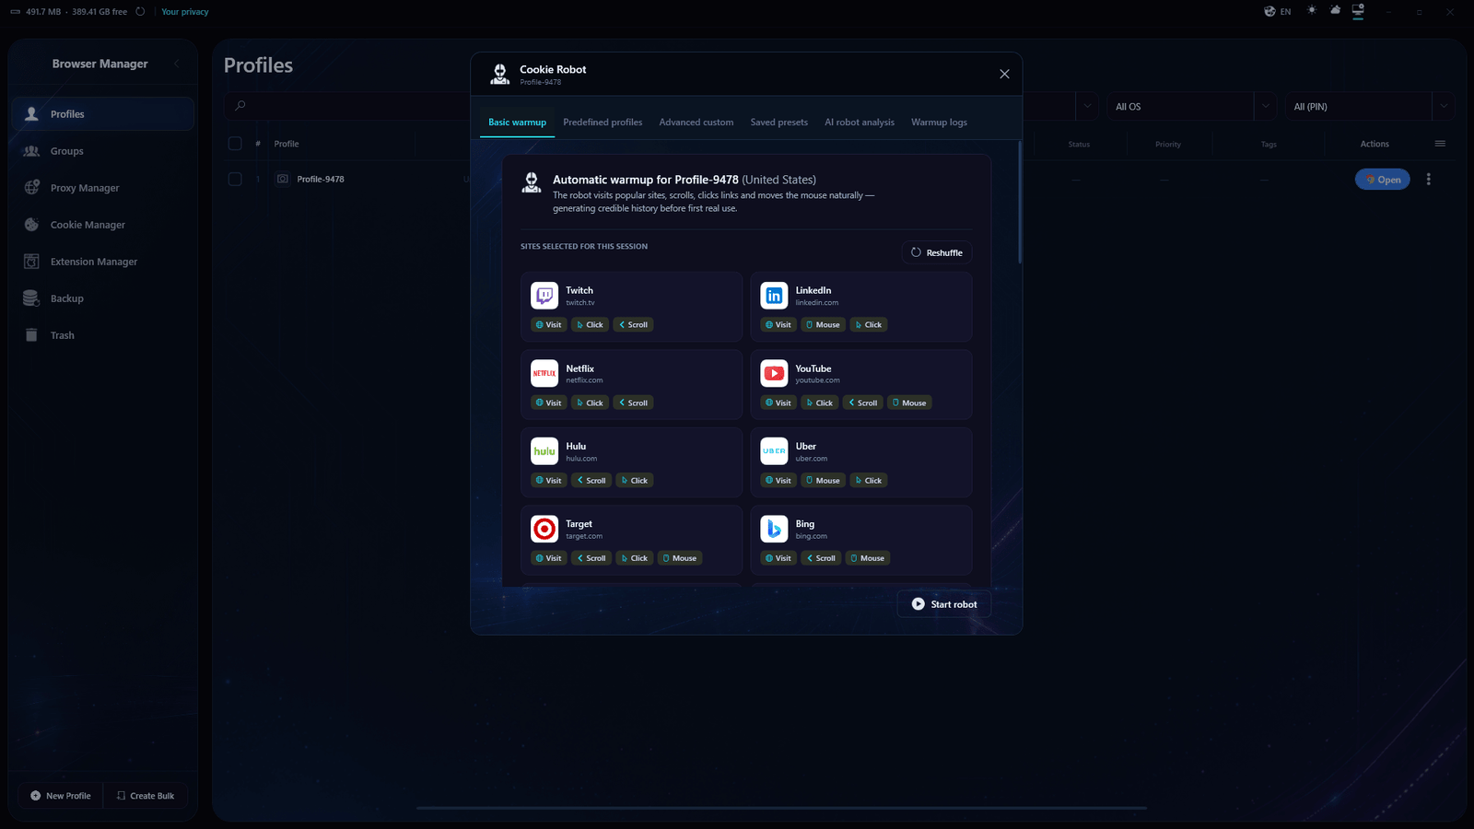
Task: Click the Scroll tag on the Twitch card
Action: coord(634,325)
